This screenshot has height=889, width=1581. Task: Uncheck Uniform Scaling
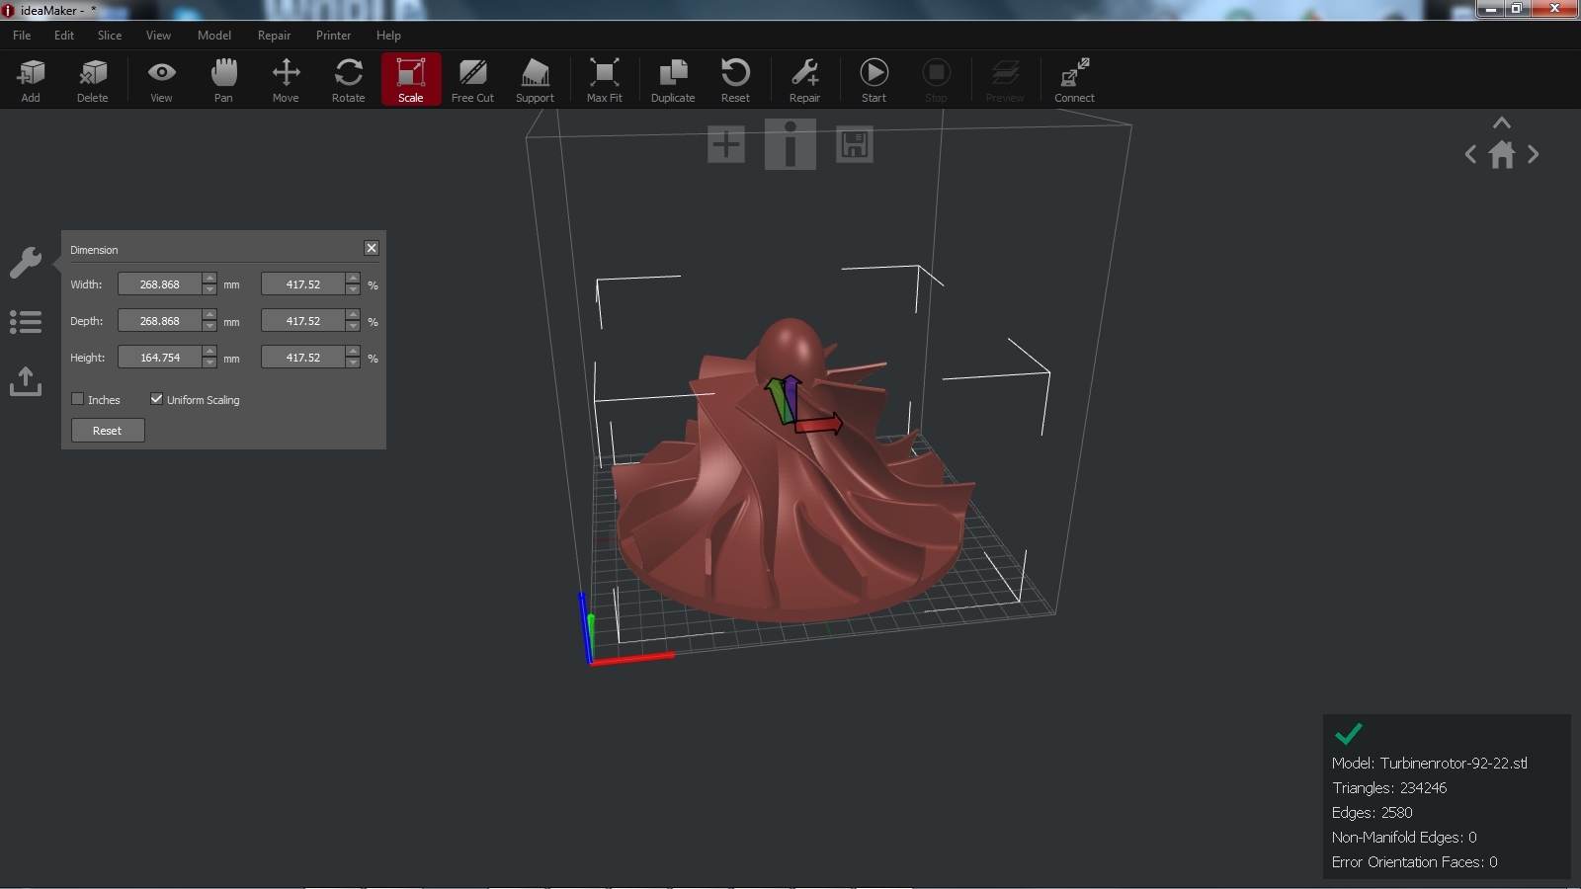point(156,399)
